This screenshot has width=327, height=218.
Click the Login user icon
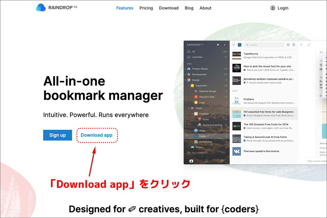tap(273, 8)
